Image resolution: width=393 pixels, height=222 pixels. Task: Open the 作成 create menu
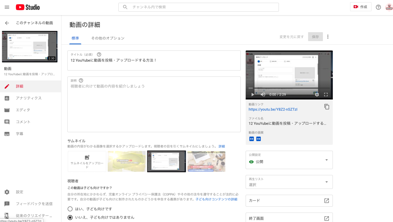point(360,7)
